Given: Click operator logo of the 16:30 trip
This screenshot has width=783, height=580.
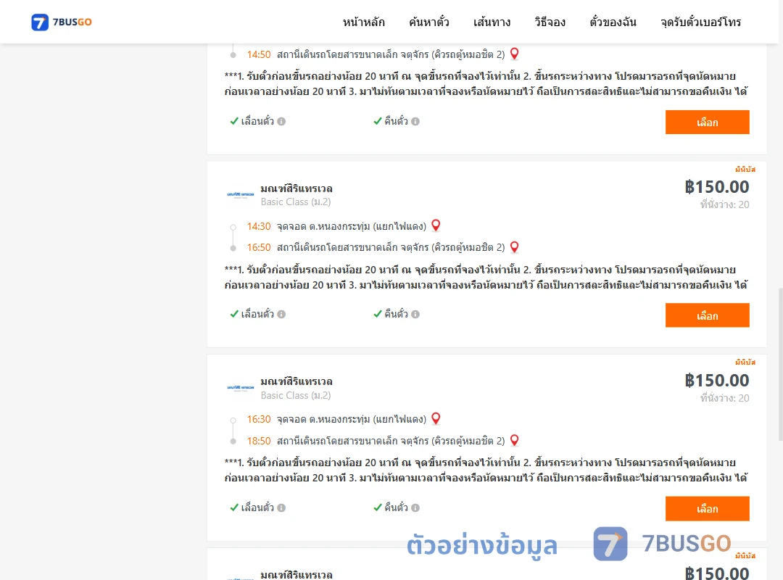Looking at the screenshot, I should point(241,388).
